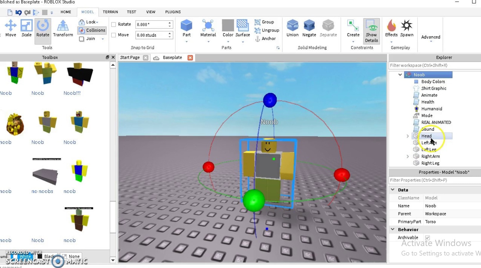Insert a Spawn location
481x268 pixels.
click(407, 29)
